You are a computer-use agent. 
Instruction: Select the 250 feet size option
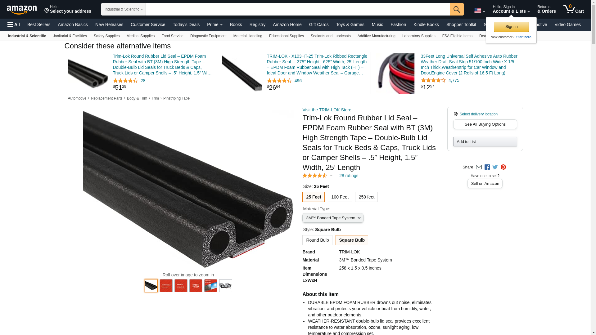pos(366,197)
